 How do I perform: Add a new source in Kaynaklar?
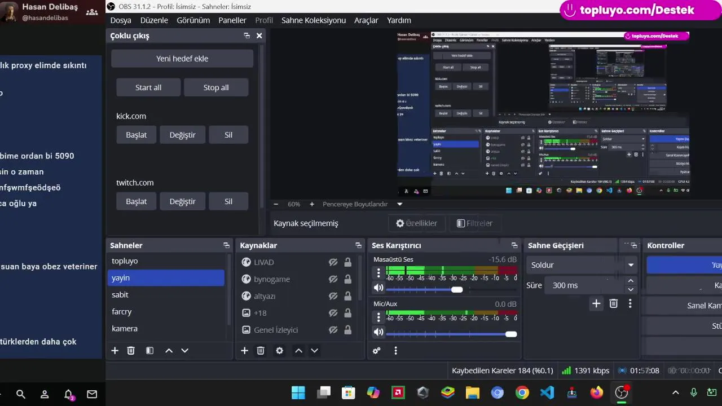click(x=244, y=351)
